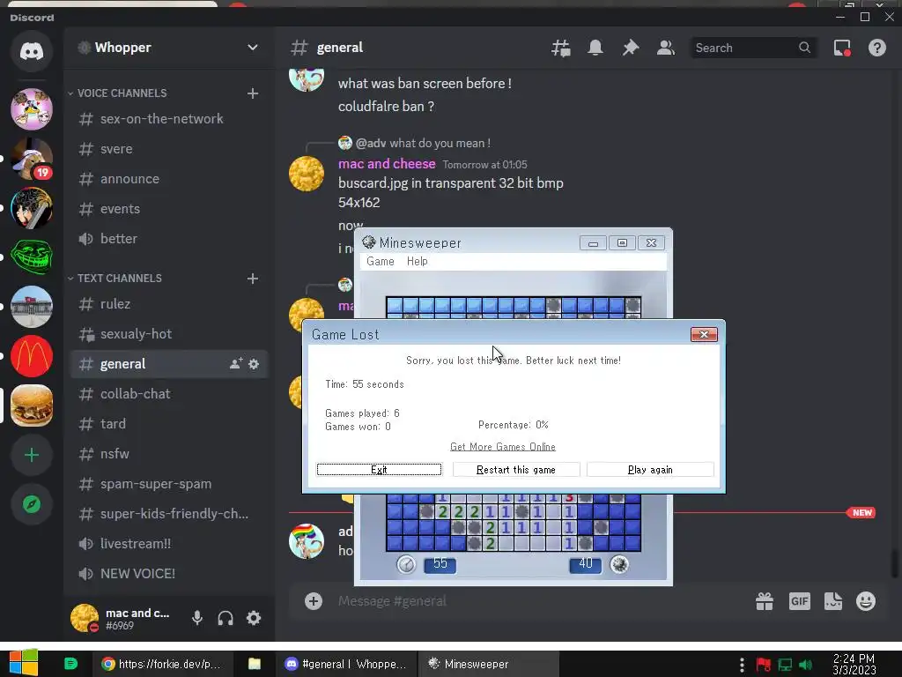Open sex-on-the-network channel
This screenshot has height=677, width=902.
(168, 119)
